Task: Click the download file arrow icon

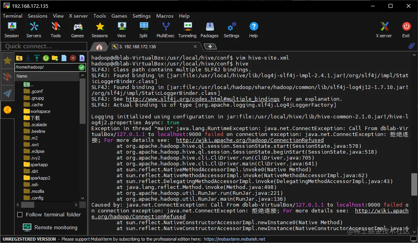Action: 28,58
